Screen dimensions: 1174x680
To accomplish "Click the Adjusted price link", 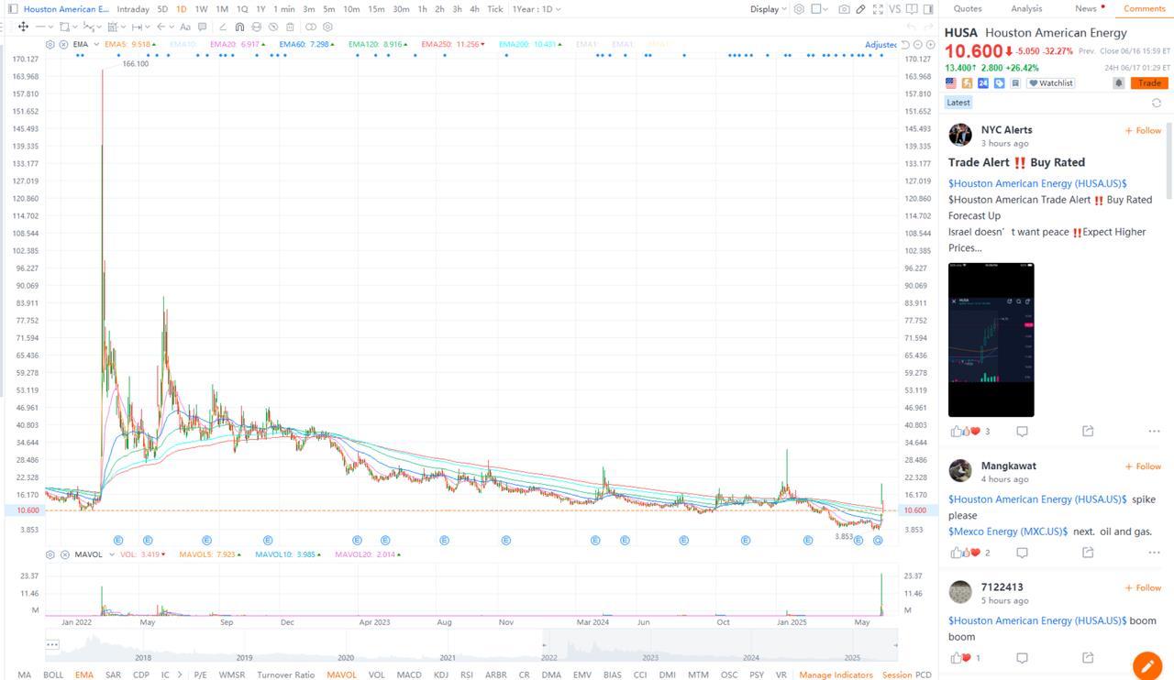I will (x=880, y=44).
